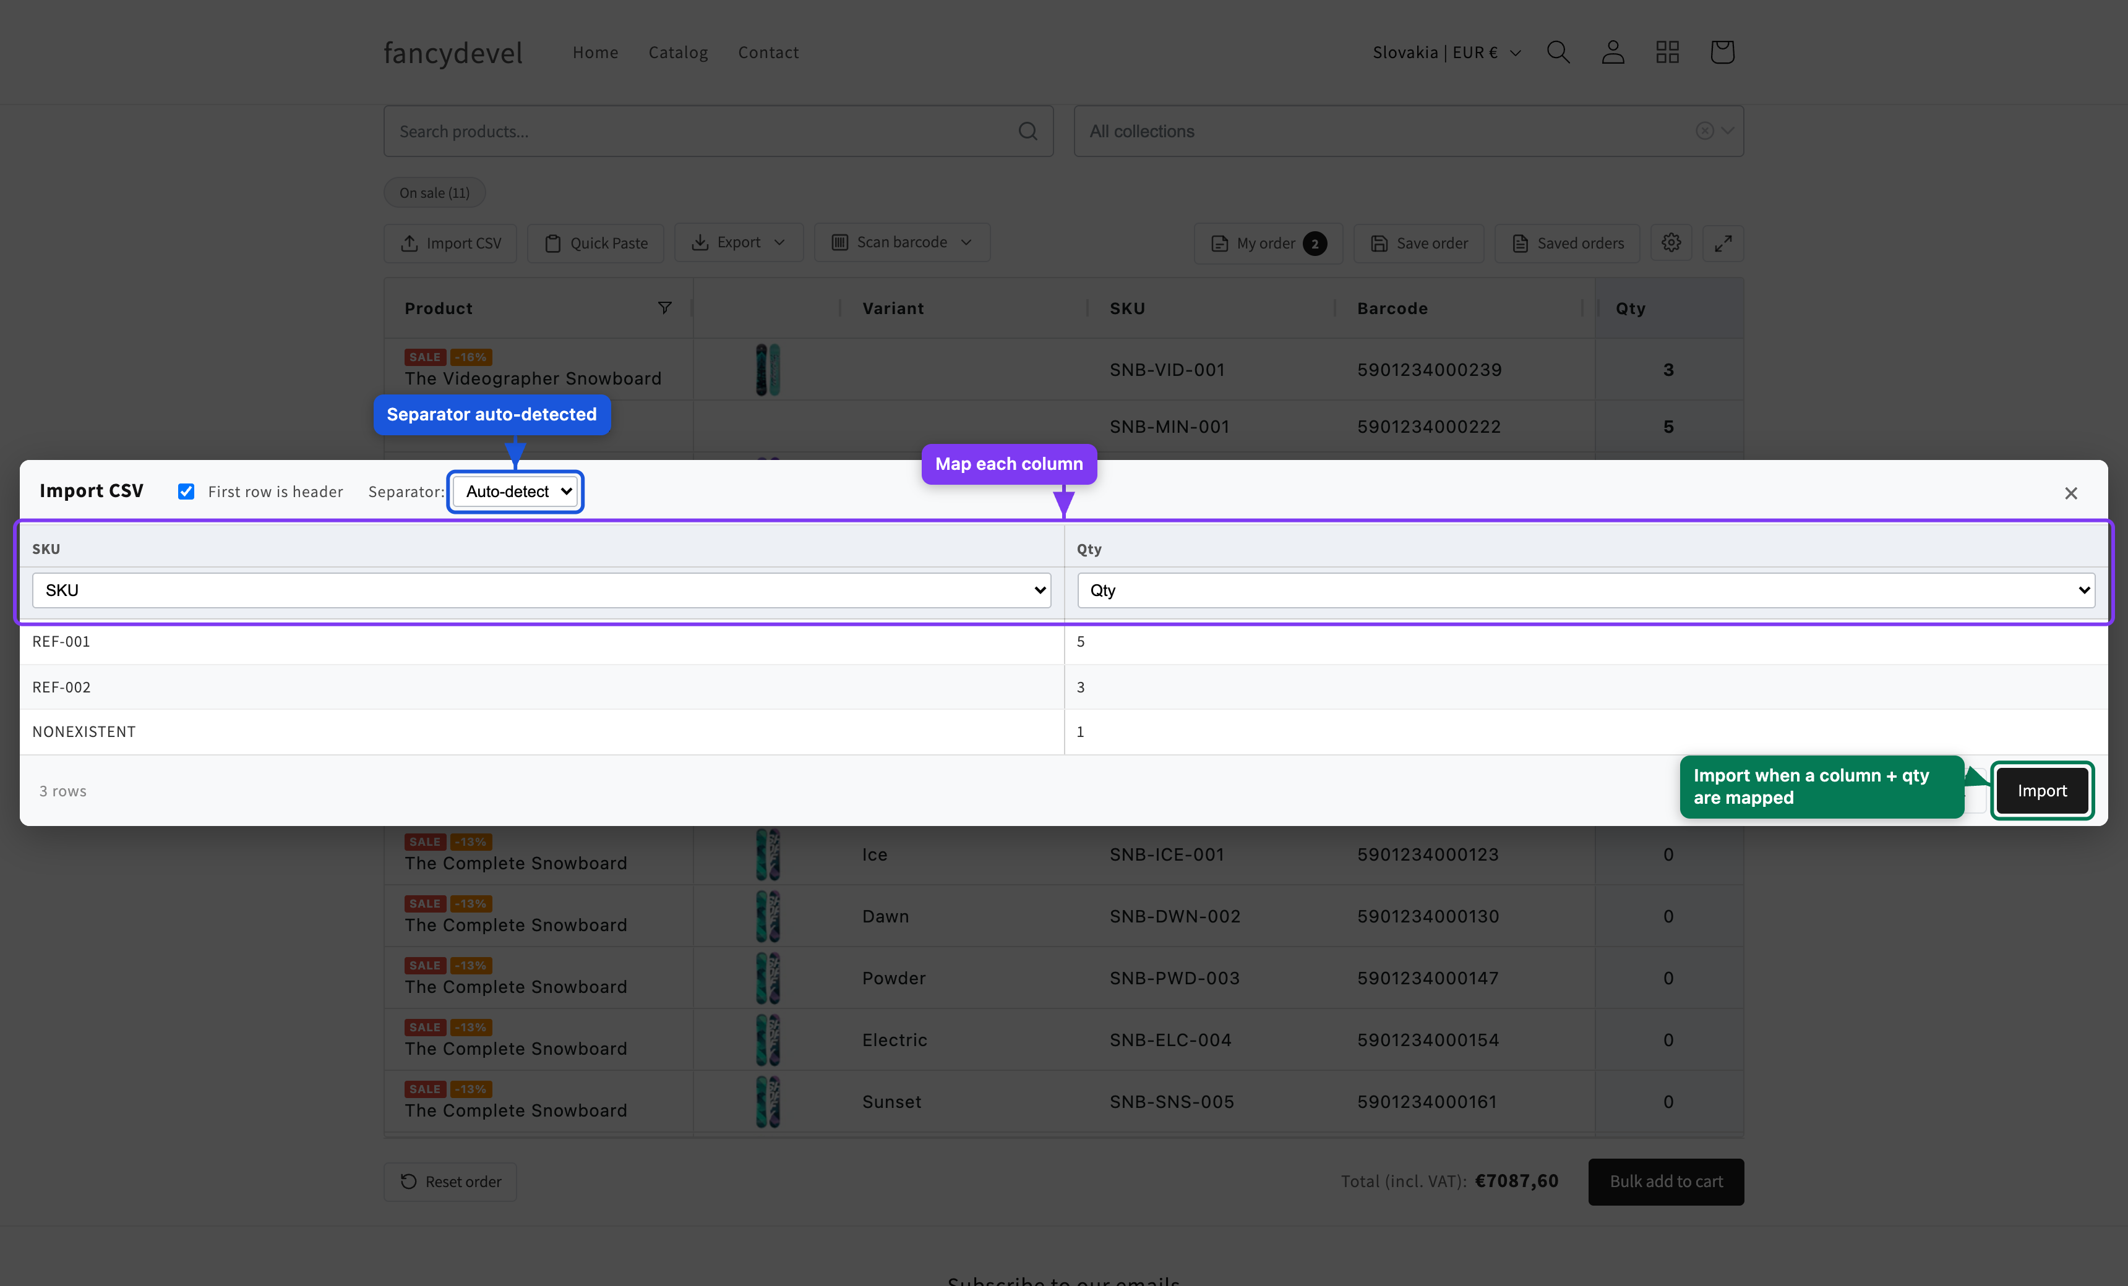Image resolution: width=2128 pixels, height=1286 pixels.
Task: Click the product search field magnifier icon
Action: click(1028, 131)
